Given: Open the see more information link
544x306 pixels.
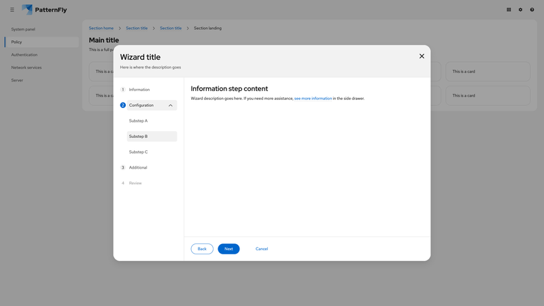Looking at the screenshot, I should point(313,99).
